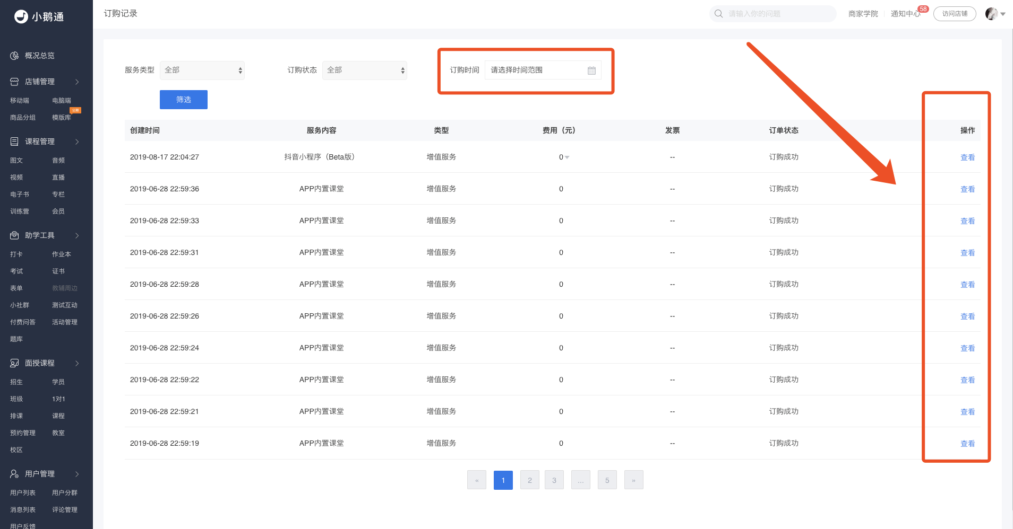This screenshot has width=1013, height=529.
Task: Open 通知中心 notifications
Action: click(905, 14)
